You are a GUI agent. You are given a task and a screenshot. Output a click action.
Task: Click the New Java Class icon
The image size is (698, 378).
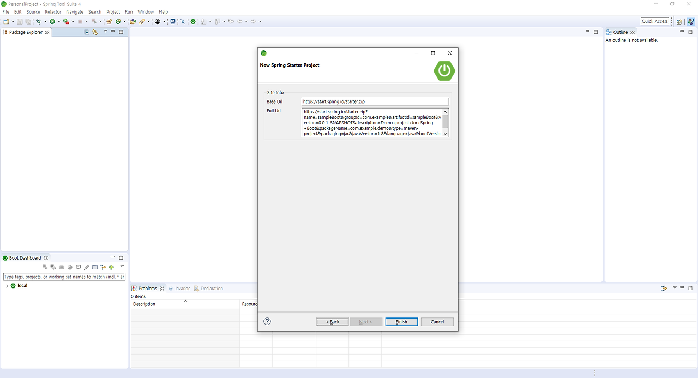pos(118,21)
